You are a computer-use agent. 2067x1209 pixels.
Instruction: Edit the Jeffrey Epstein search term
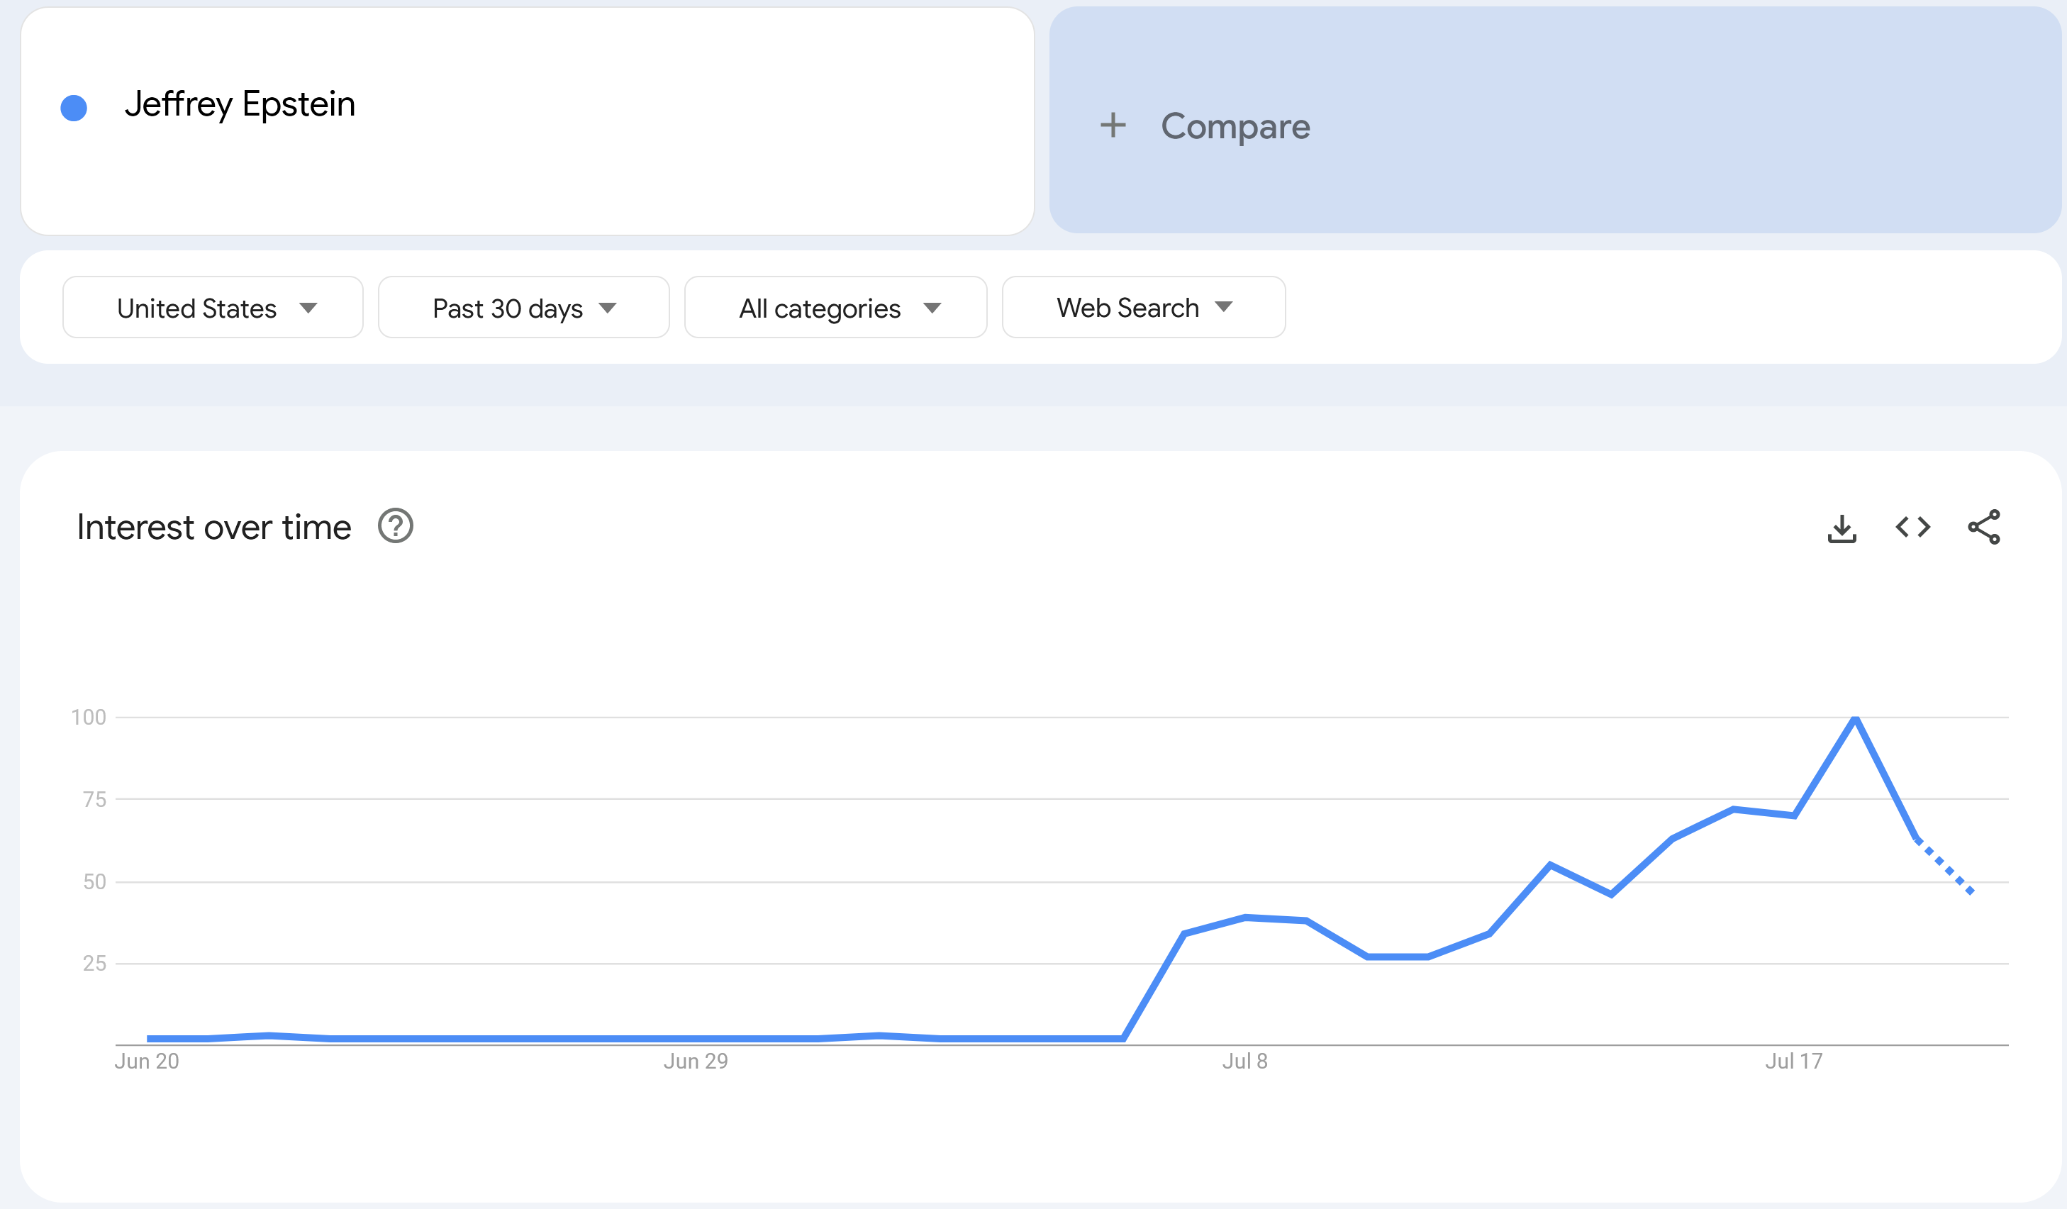coord(527,121)
